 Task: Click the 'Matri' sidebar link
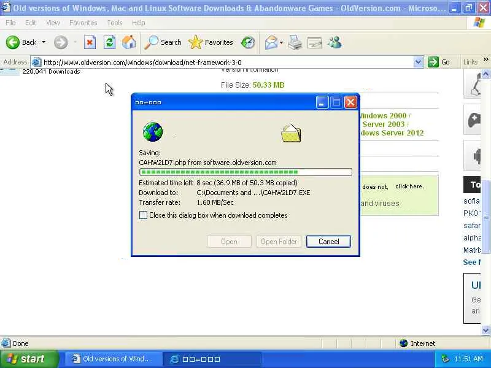[472, 250]
